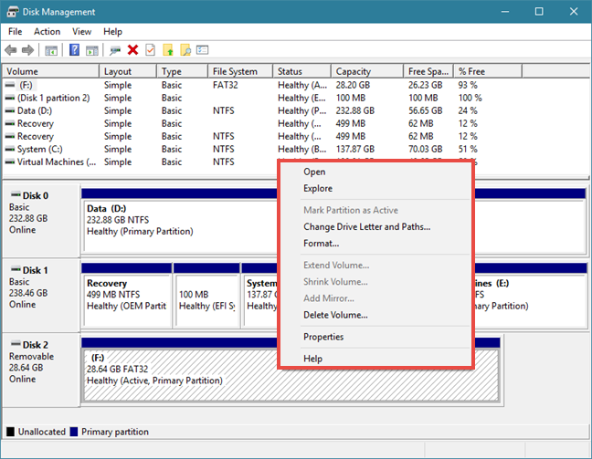The height and width of the screenshot is (459, 592).
Task: Choose Format... from the context menu
Action: click(322, 244)
